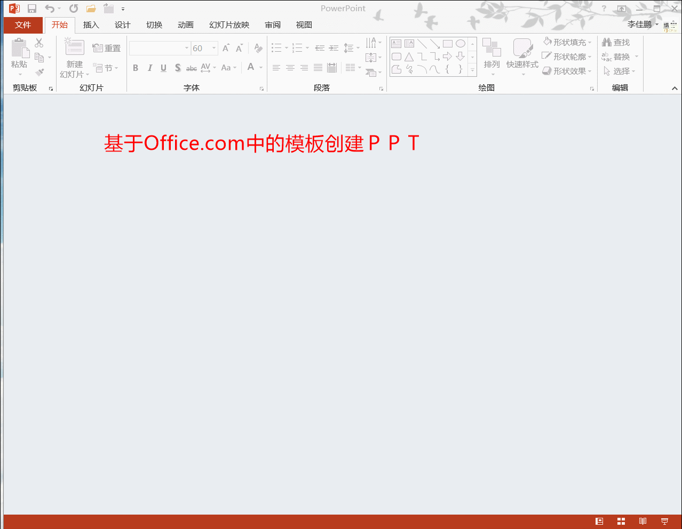The image size is (682, 529).
Task: Switch to the Slide Show (幻灯片放映) tab
Action: [x=229, y=25]
